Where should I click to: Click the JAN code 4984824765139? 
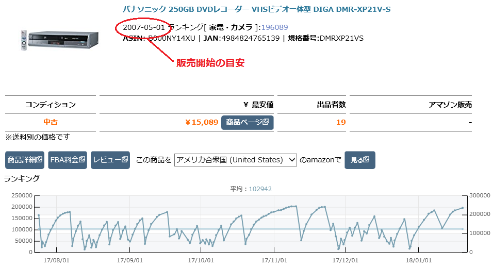coord(250,38)
